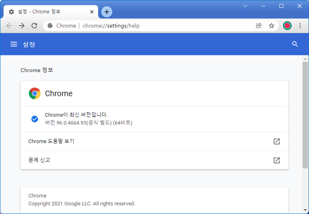Click the Chrome site info icon in address bar
Image resolution: width=309 pixels, height=214 pixels.
(50, 26)
